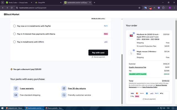Click the American Express logo
Image resolution: width=177 pixels, height=110 pixels.
click(147, 93)
